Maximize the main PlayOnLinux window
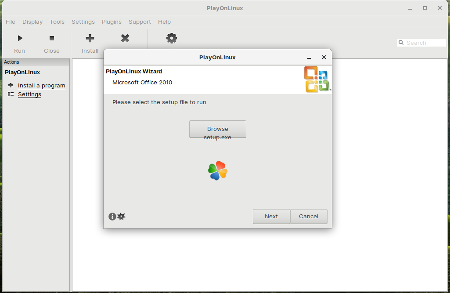 pos(425,8)
